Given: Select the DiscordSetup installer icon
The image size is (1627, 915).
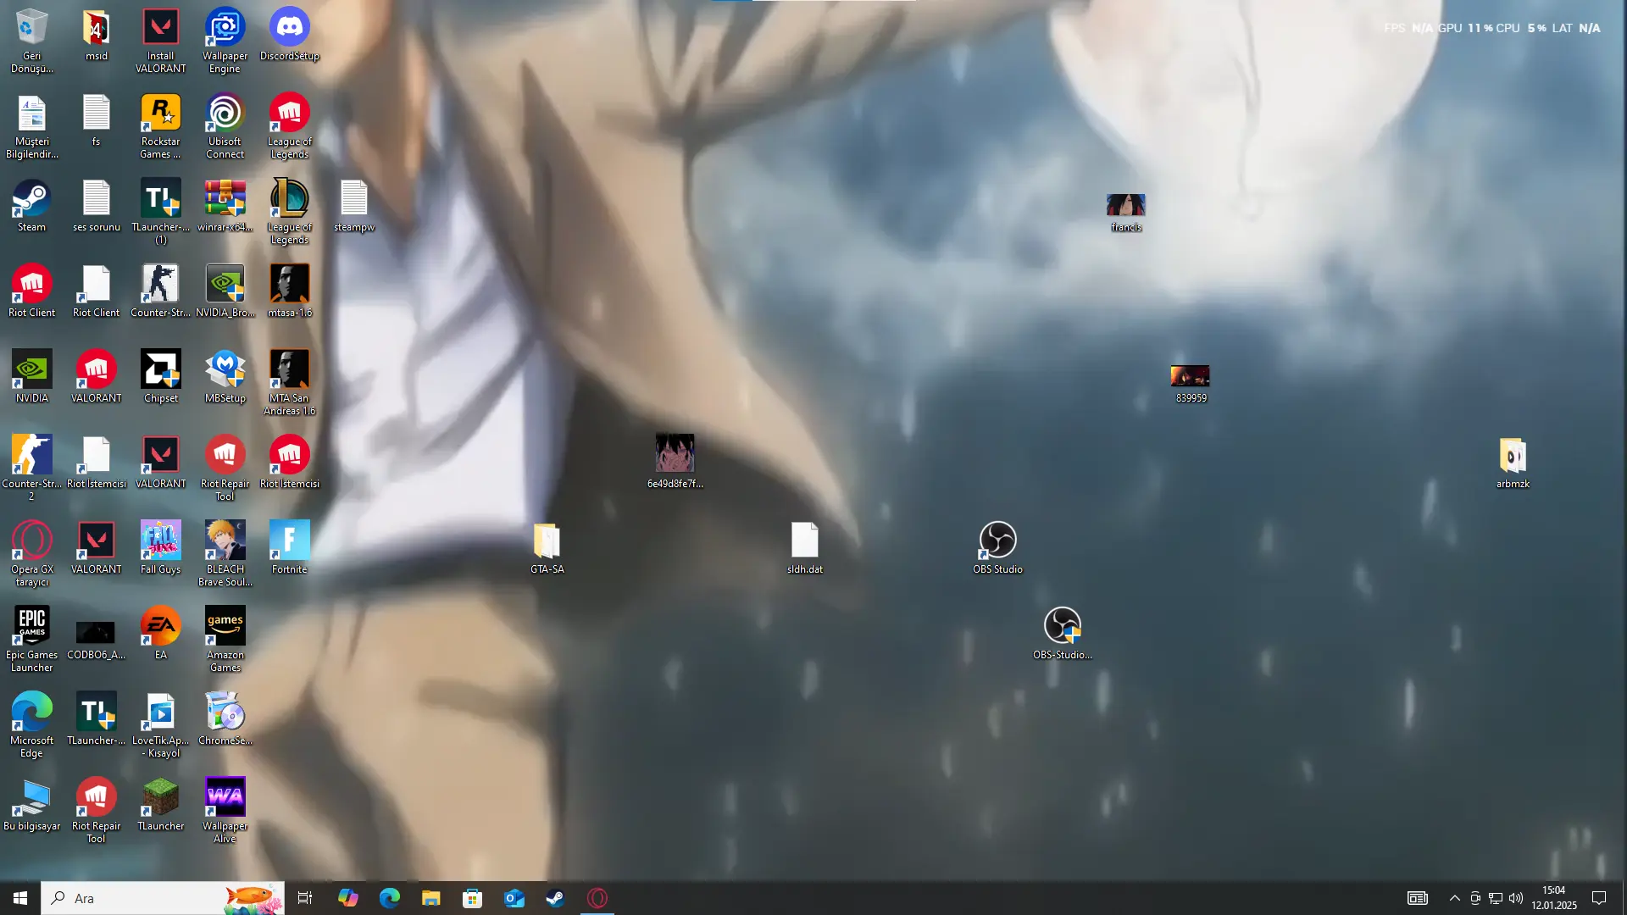Looking at the screenshot, I should click(x=289, y=35).
